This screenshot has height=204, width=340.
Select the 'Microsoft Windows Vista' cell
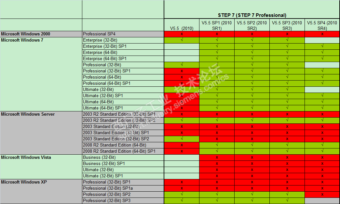tap(41, 167)
